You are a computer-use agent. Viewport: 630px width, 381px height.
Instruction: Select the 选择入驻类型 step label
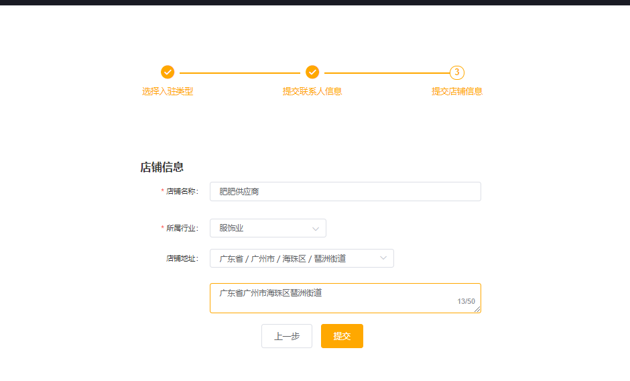coord(168,91)
